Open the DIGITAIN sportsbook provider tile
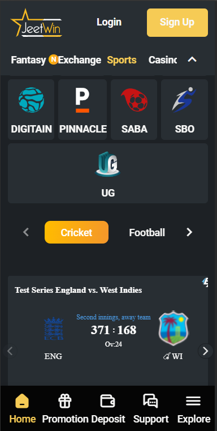 31,110
